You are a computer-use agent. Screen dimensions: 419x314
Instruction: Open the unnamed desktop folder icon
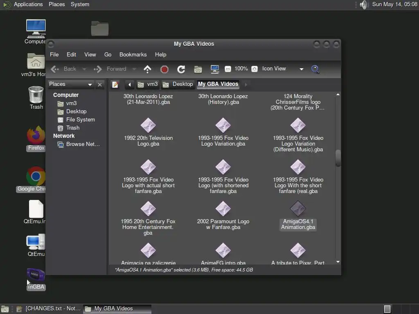pos(100,28)
